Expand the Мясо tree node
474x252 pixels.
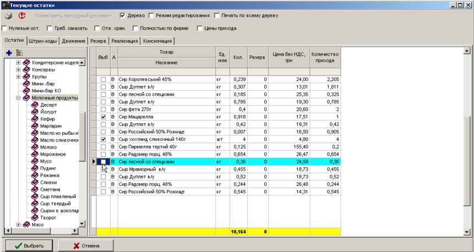[18, 224]
